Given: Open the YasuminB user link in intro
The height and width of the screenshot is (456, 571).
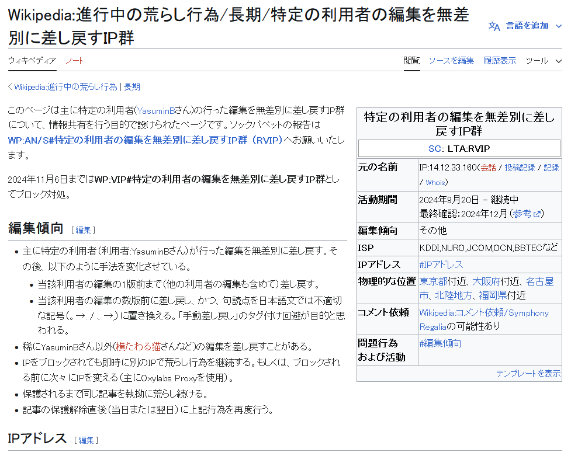Looking at the screenshot, I should pos(155,110).
